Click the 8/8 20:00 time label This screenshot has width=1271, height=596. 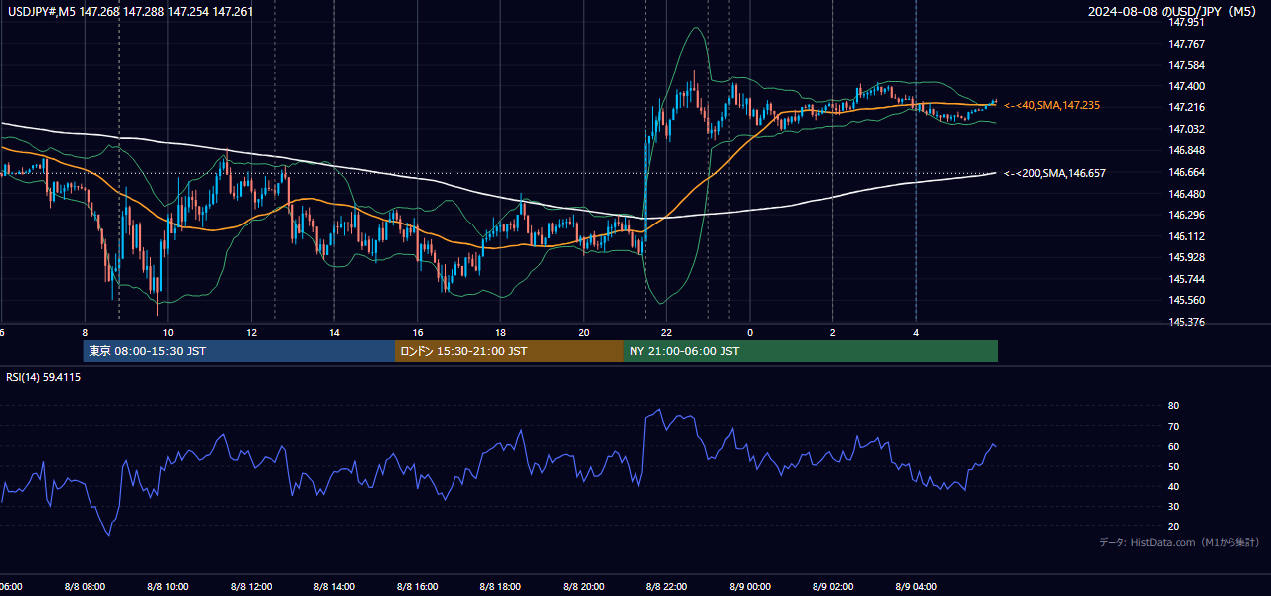point(584,586)
